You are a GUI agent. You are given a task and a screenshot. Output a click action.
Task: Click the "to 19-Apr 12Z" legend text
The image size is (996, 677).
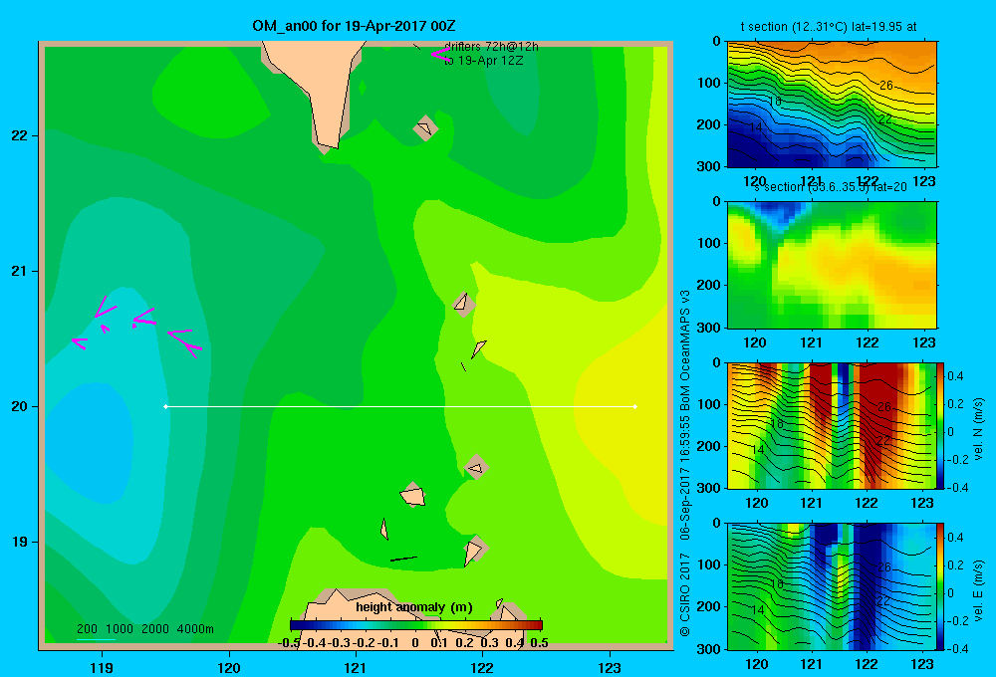(483, 61)
